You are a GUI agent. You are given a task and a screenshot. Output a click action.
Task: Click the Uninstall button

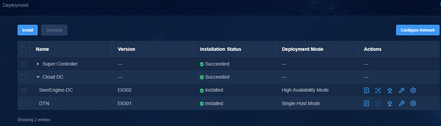coord(54,30)
